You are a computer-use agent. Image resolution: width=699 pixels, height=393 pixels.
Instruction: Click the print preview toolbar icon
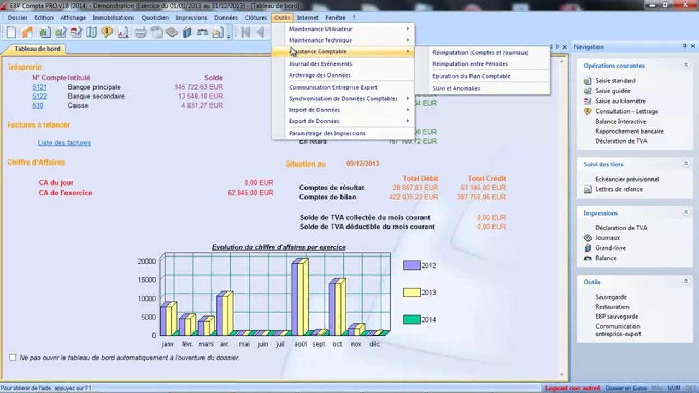pos(157,32)
